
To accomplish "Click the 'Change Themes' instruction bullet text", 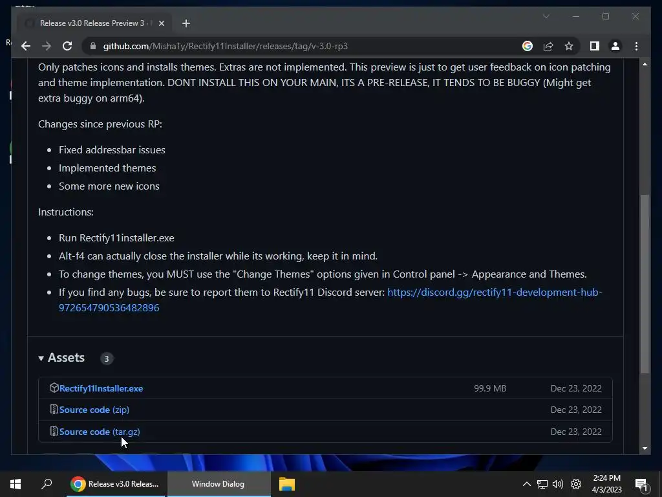I will 323,274.
